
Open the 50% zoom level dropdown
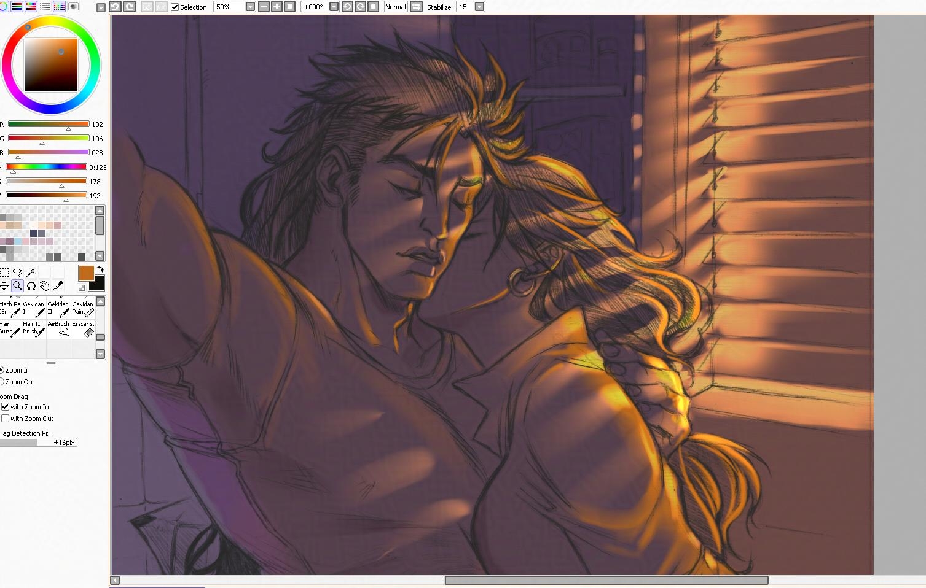250,7
